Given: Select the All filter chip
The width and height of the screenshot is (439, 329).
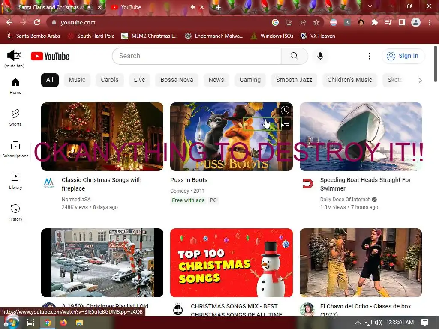Looking at the screenshot, I should (50, 80).
